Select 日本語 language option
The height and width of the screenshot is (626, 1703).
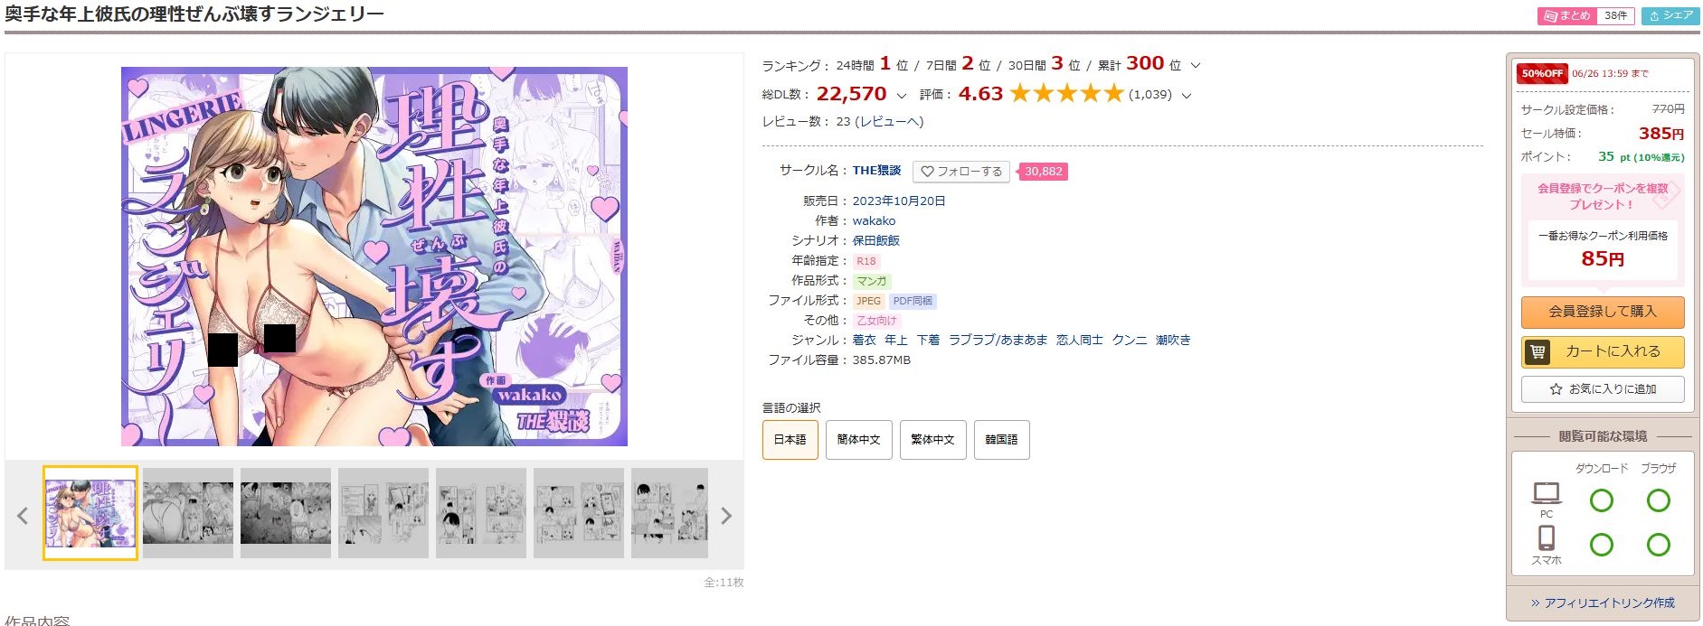tap(790, 440)
